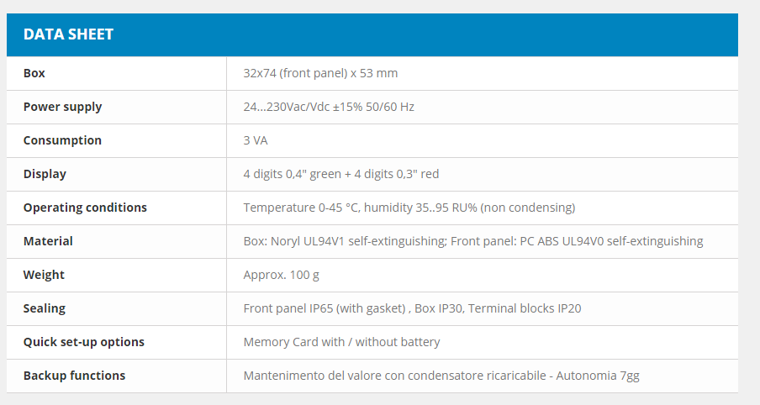Click the Box row label
This screenshot has width=760, height=405.
coord(34,73)
